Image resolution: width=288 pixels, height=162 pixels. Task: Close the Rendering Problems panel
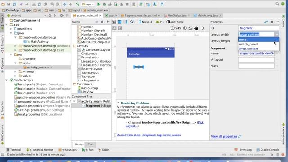point(118,103)
